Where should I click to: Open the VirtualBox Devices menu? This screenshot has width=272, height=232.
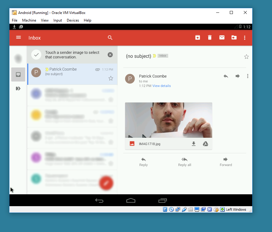(x=73, y=20)
